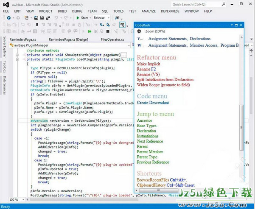Screen dimensions: 255x210
Task: Click the Redo arrow icon
Action: tap(66, 18)
